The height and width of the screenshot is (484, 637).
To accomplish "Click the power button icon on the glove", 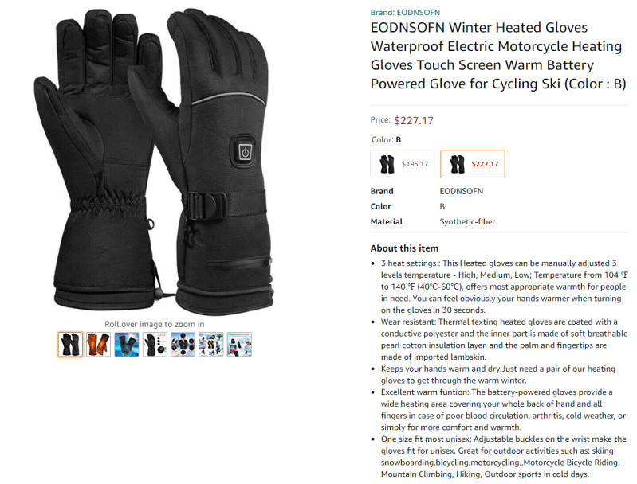I will click(x=245, y=152).
